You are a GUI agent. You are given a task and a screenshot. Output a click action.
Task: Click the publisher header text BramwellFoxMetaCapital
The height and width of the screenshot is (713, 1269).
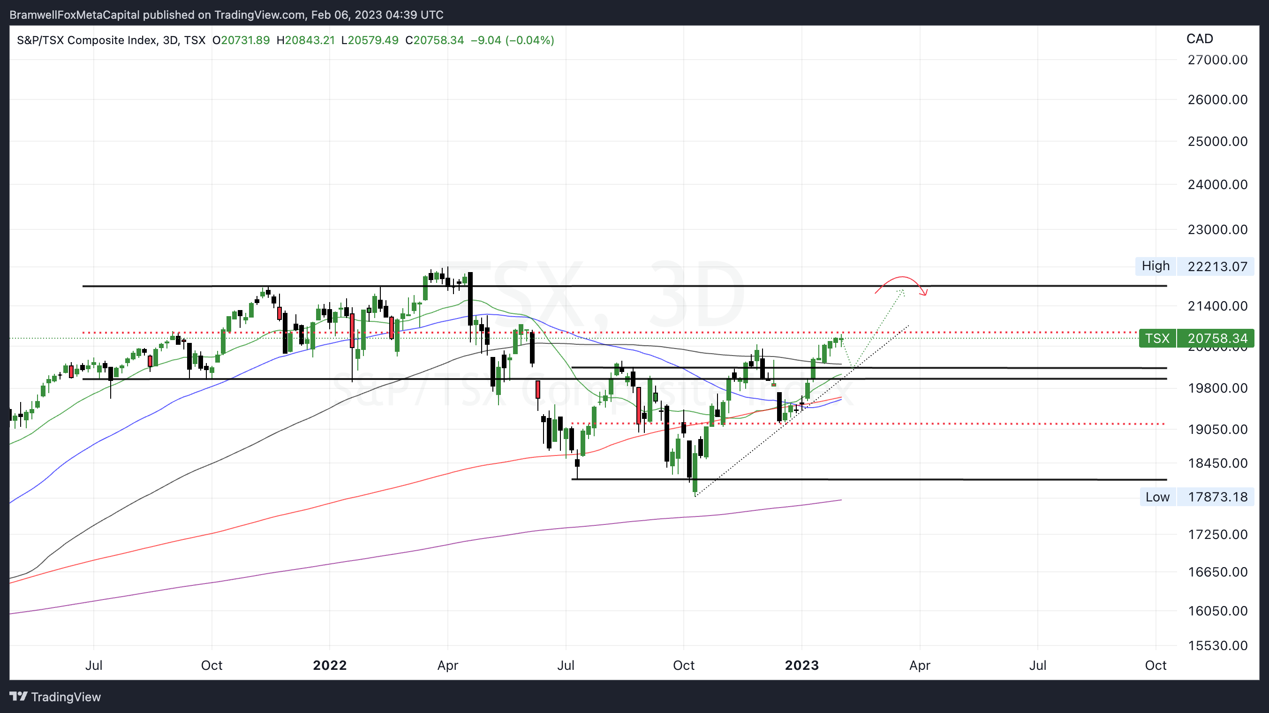click(75, 15)
